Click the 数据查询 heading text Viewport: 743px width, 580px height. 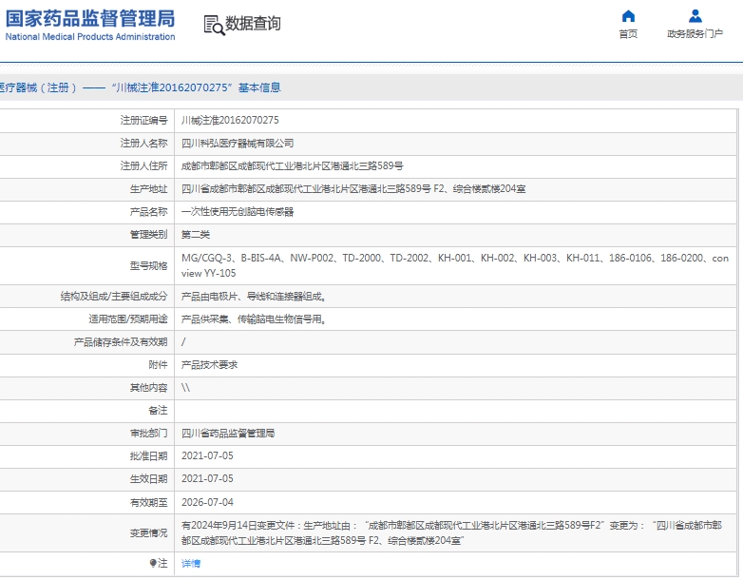click(253, 23)
